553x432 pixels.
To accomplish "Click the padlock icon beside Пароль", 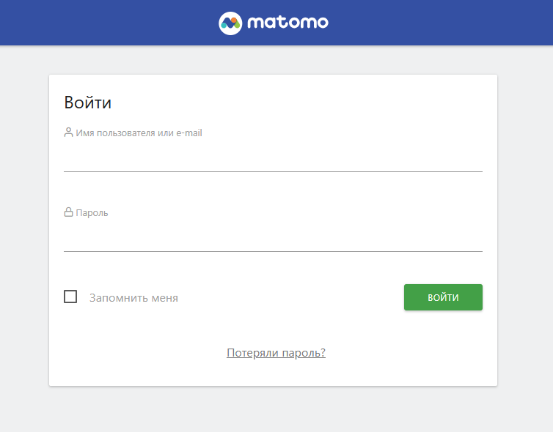I will [x=69, y=212].
